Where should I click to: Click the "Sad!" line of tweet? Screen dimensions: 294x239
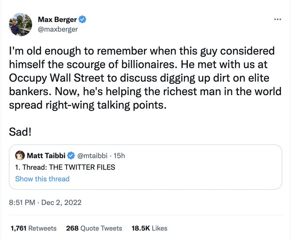(x=20, y=131)
